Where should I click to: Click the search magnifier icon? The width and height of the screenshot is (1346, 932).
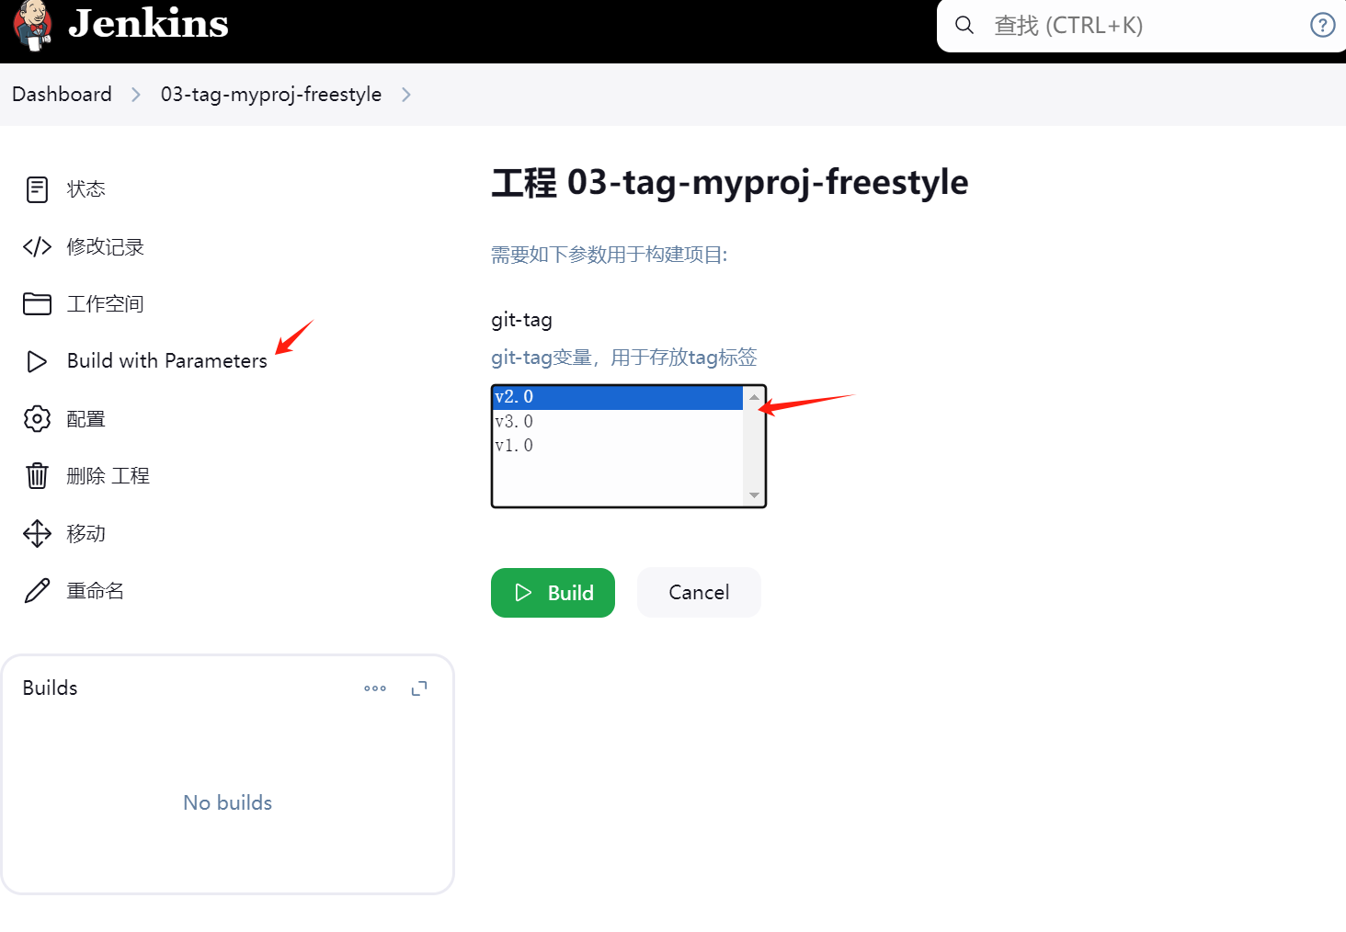pyautogui.click(x=964, y=26)
